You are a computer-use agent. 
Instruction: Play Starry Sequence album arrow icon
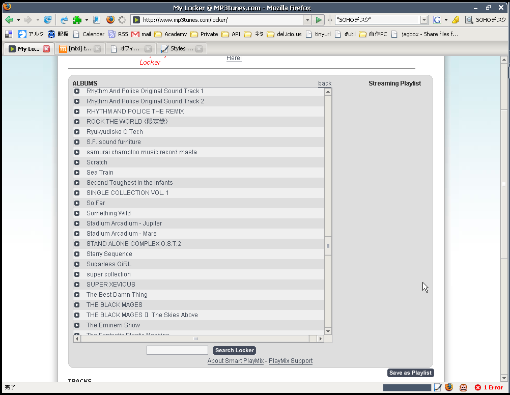77,254
